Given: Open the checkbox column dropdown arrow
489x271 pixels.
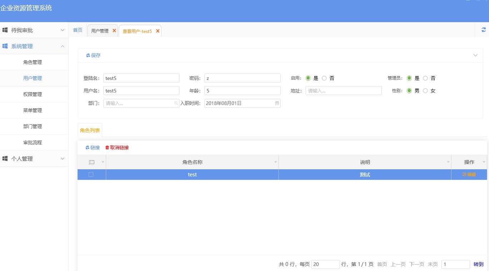Looking at the screenshot, I should (103, 162).
